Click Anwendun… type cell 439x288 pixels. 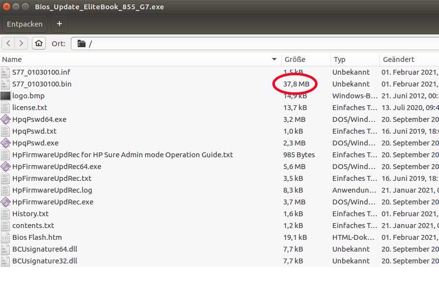(354, 190)
